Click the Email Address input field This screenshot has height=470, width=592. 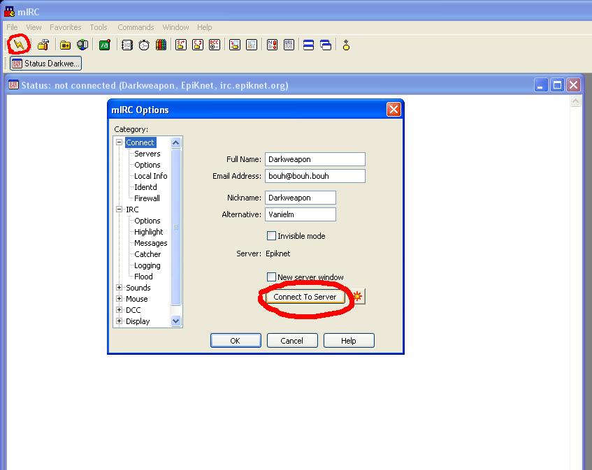[x=315, y=176]
